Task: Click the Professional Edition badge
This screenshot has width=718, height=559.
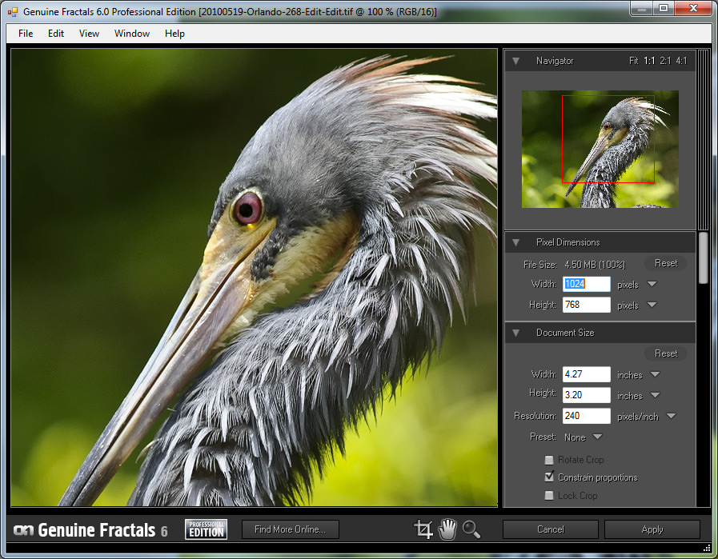Action: (x=206, y=529)
